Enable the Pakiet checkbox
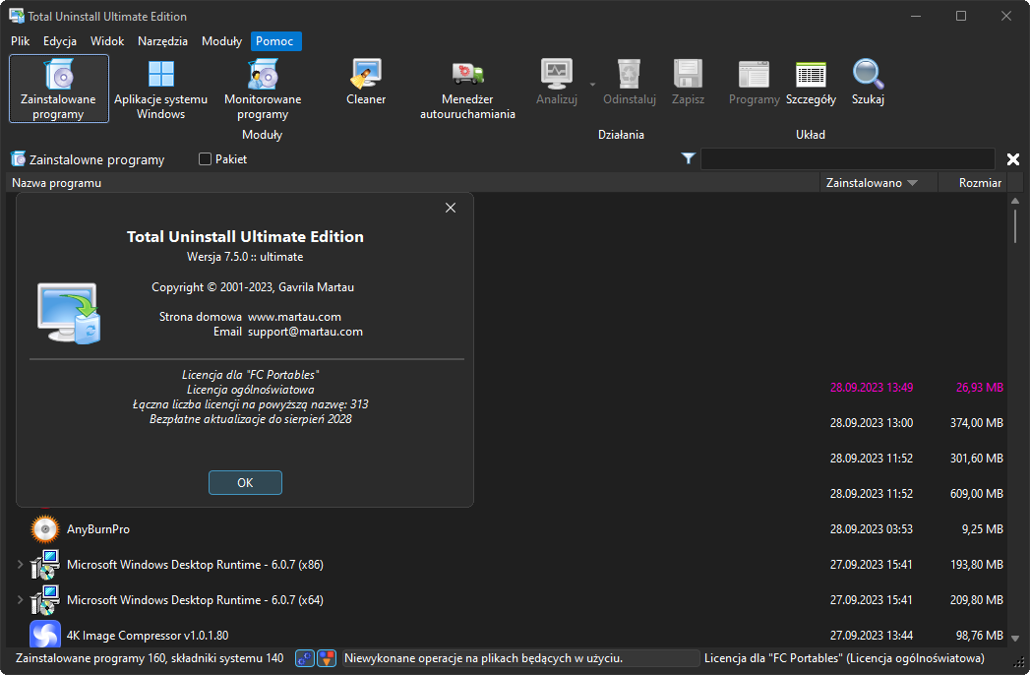The width and height of the screenshot is (1030, 675). click(205, 159)
